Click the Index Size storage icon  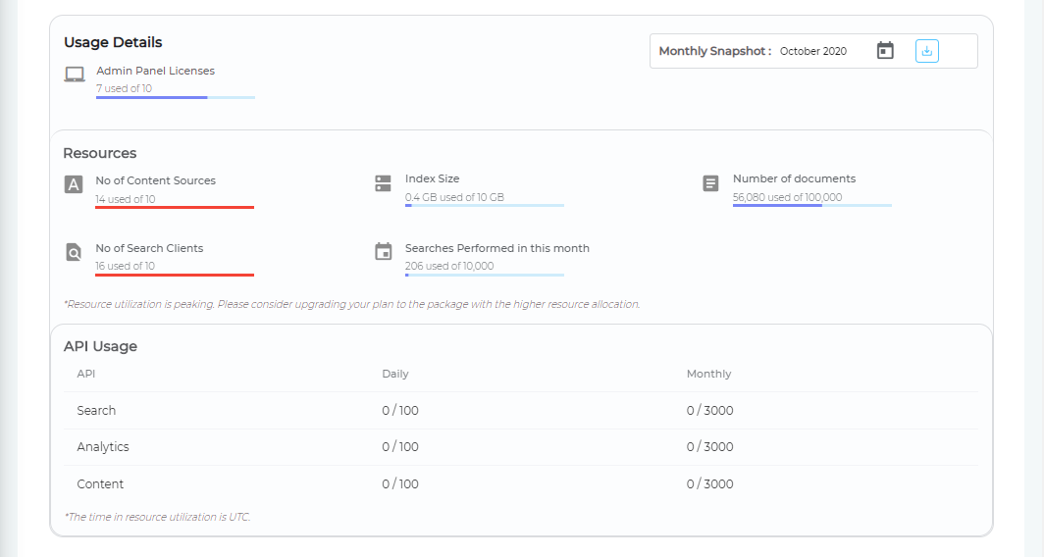click(x=384, y=183)
